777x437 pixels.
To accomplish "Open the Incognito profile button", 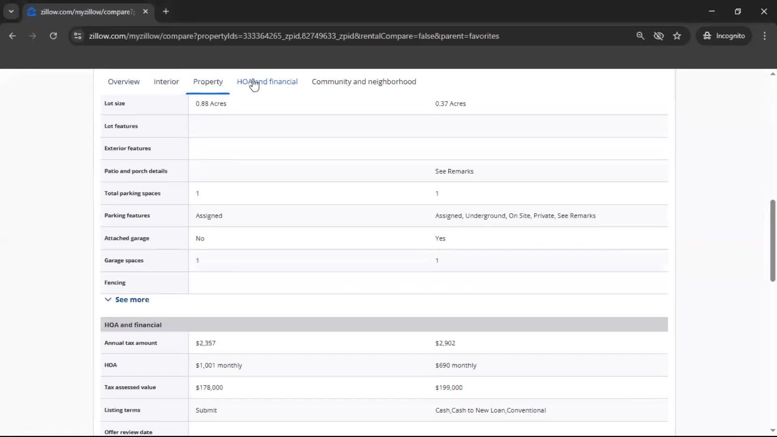I will pyautogui.click(x=724, y=36).
